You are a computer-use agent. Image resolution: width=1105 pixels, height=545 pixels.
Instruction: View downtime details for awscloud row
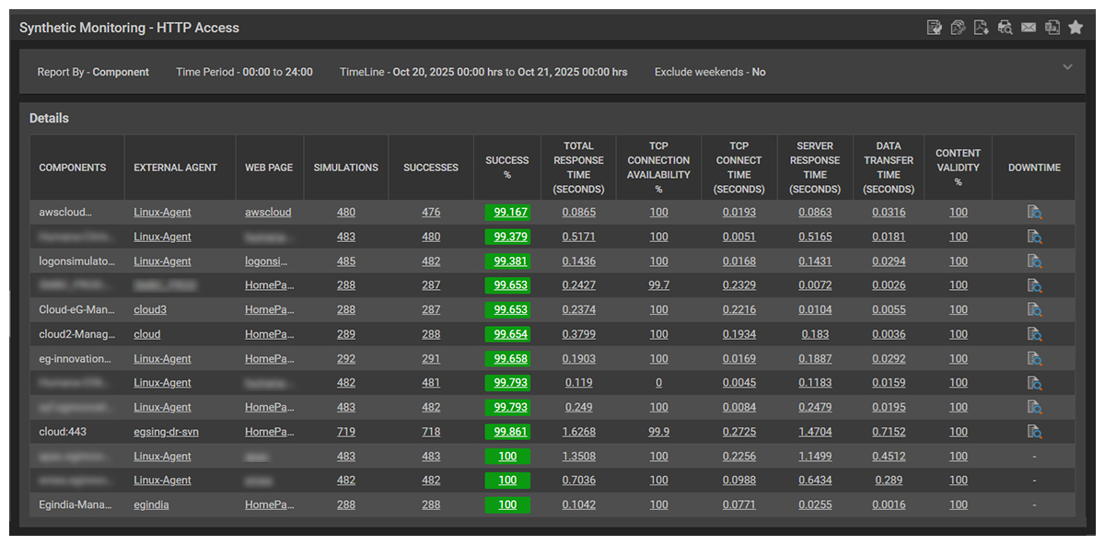coord(1034,213)
